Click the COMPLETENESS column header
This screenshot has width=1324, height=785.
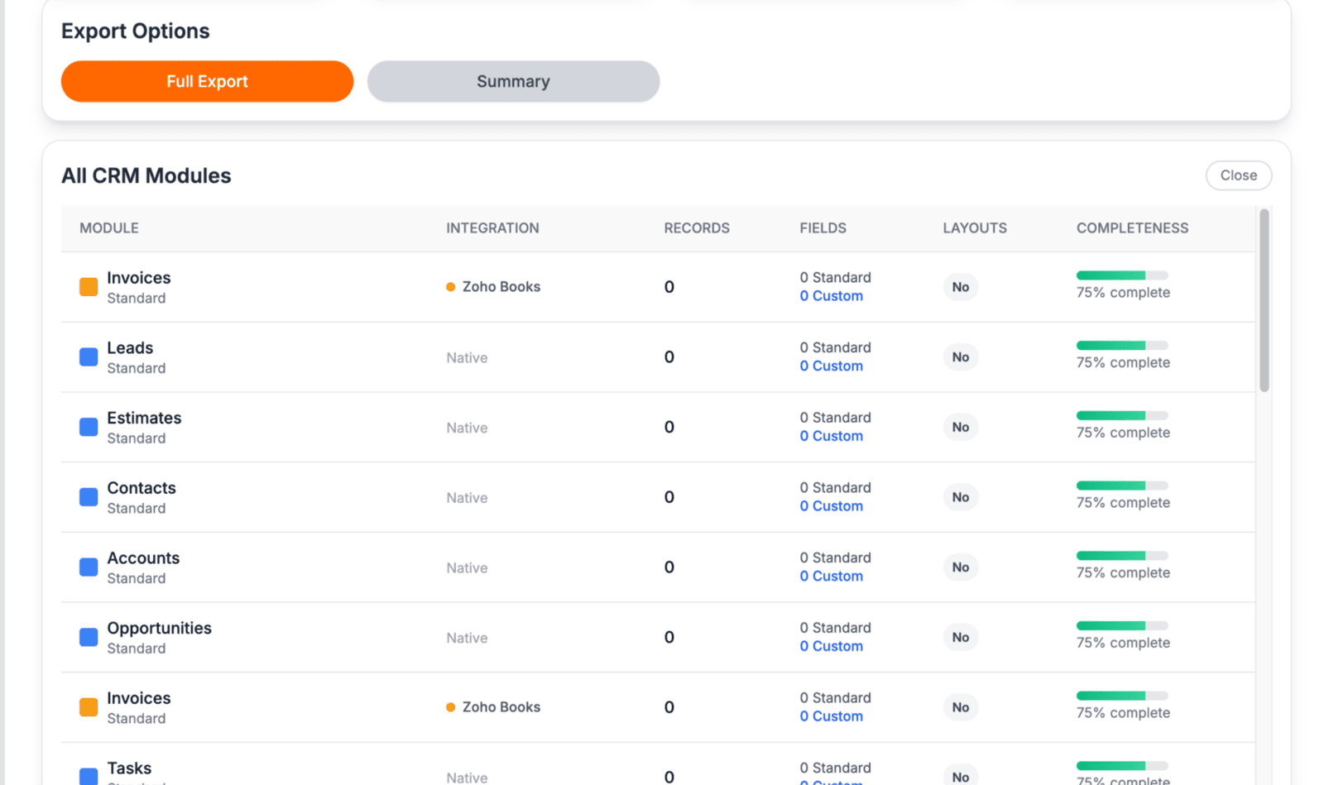click(x=1131, y=228)
